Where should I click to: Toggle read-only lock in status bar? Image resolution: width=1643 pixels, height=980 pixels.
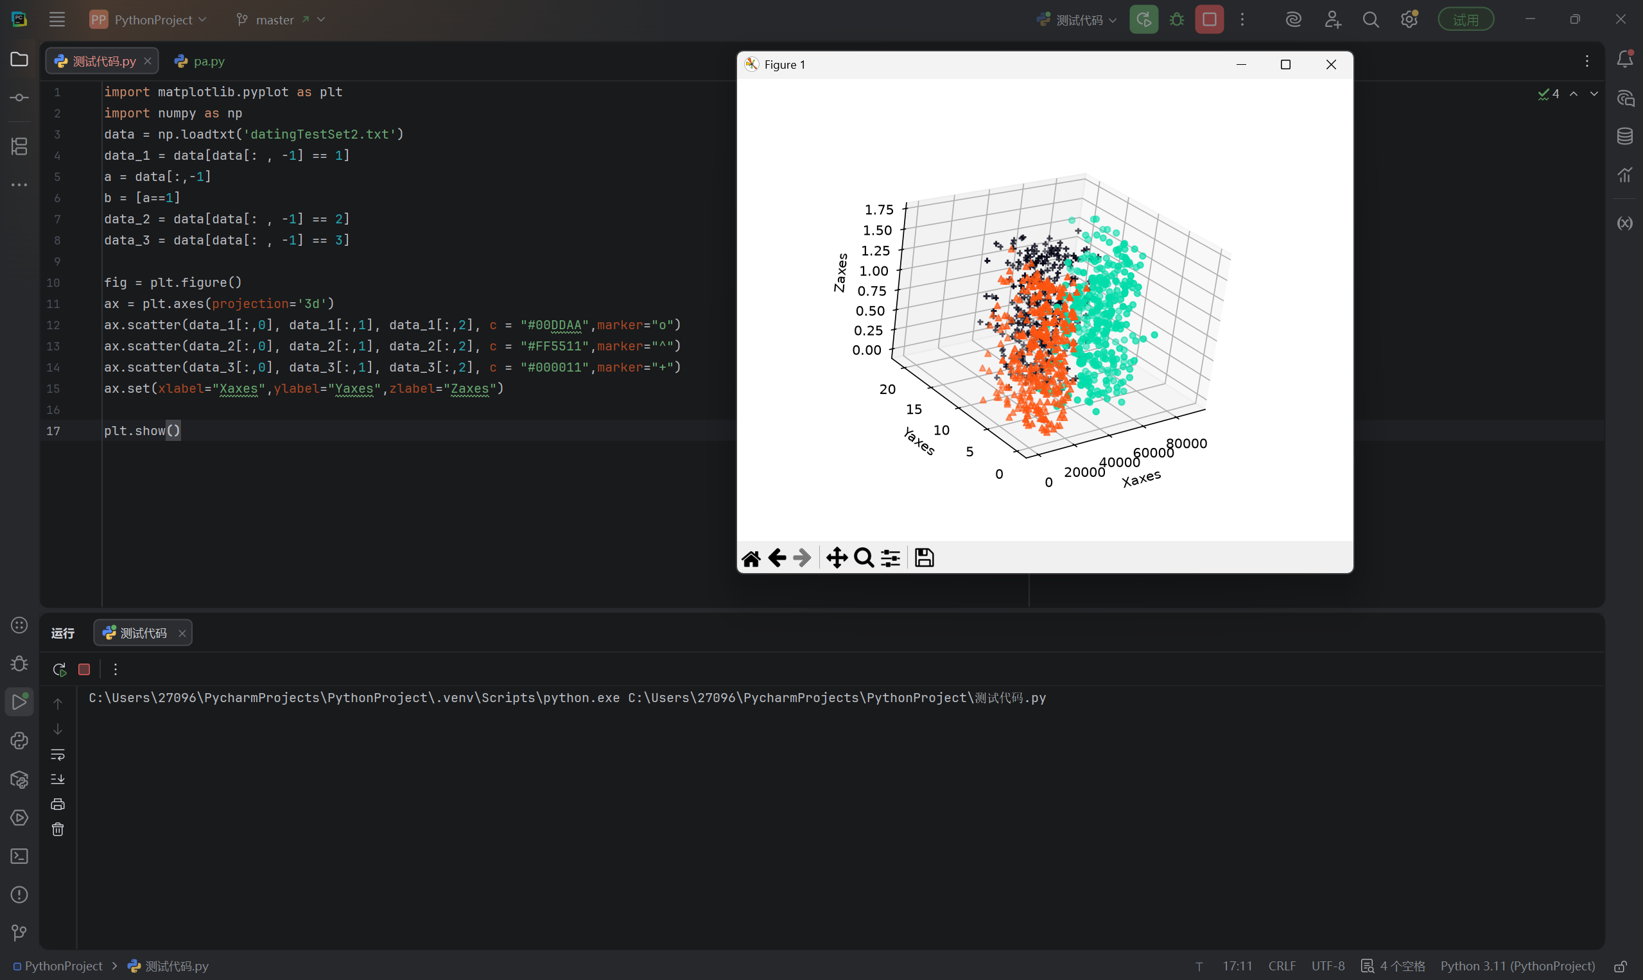point(1619,966)
